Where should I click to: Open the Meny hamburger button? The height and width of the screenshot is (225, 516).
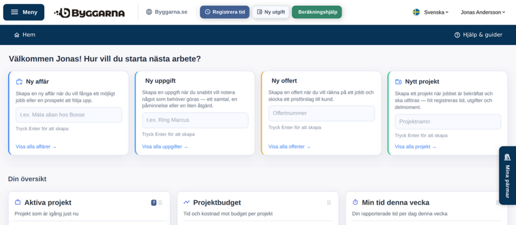pyautogui.click(x=24, y=12)
